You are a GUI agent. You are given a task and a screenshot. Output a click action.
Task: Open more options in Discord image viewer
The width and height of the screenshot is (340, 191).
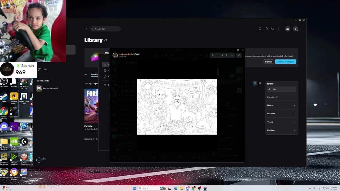point(232,55)
